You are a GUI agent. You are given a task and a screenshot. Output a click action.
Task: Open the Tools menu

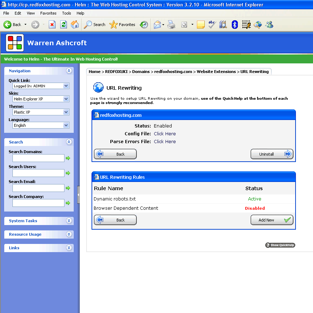click(67, 13)
